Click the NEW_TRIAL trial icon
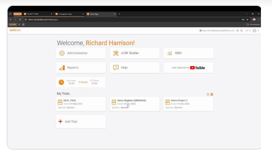The image size is (272, 157). coord(60,102)
